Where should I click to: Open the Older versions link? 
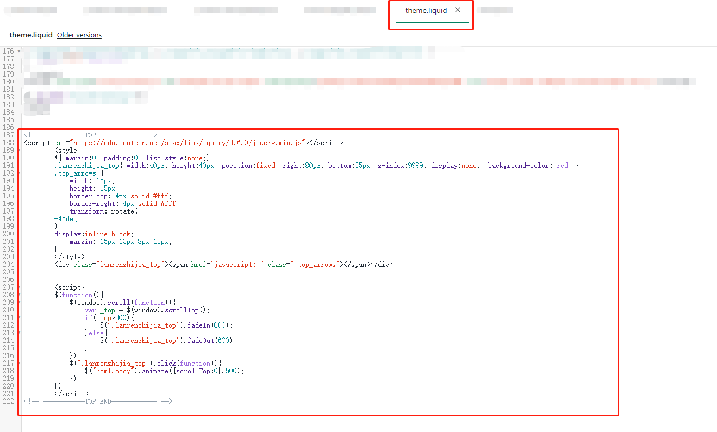(x=79, y=35)
